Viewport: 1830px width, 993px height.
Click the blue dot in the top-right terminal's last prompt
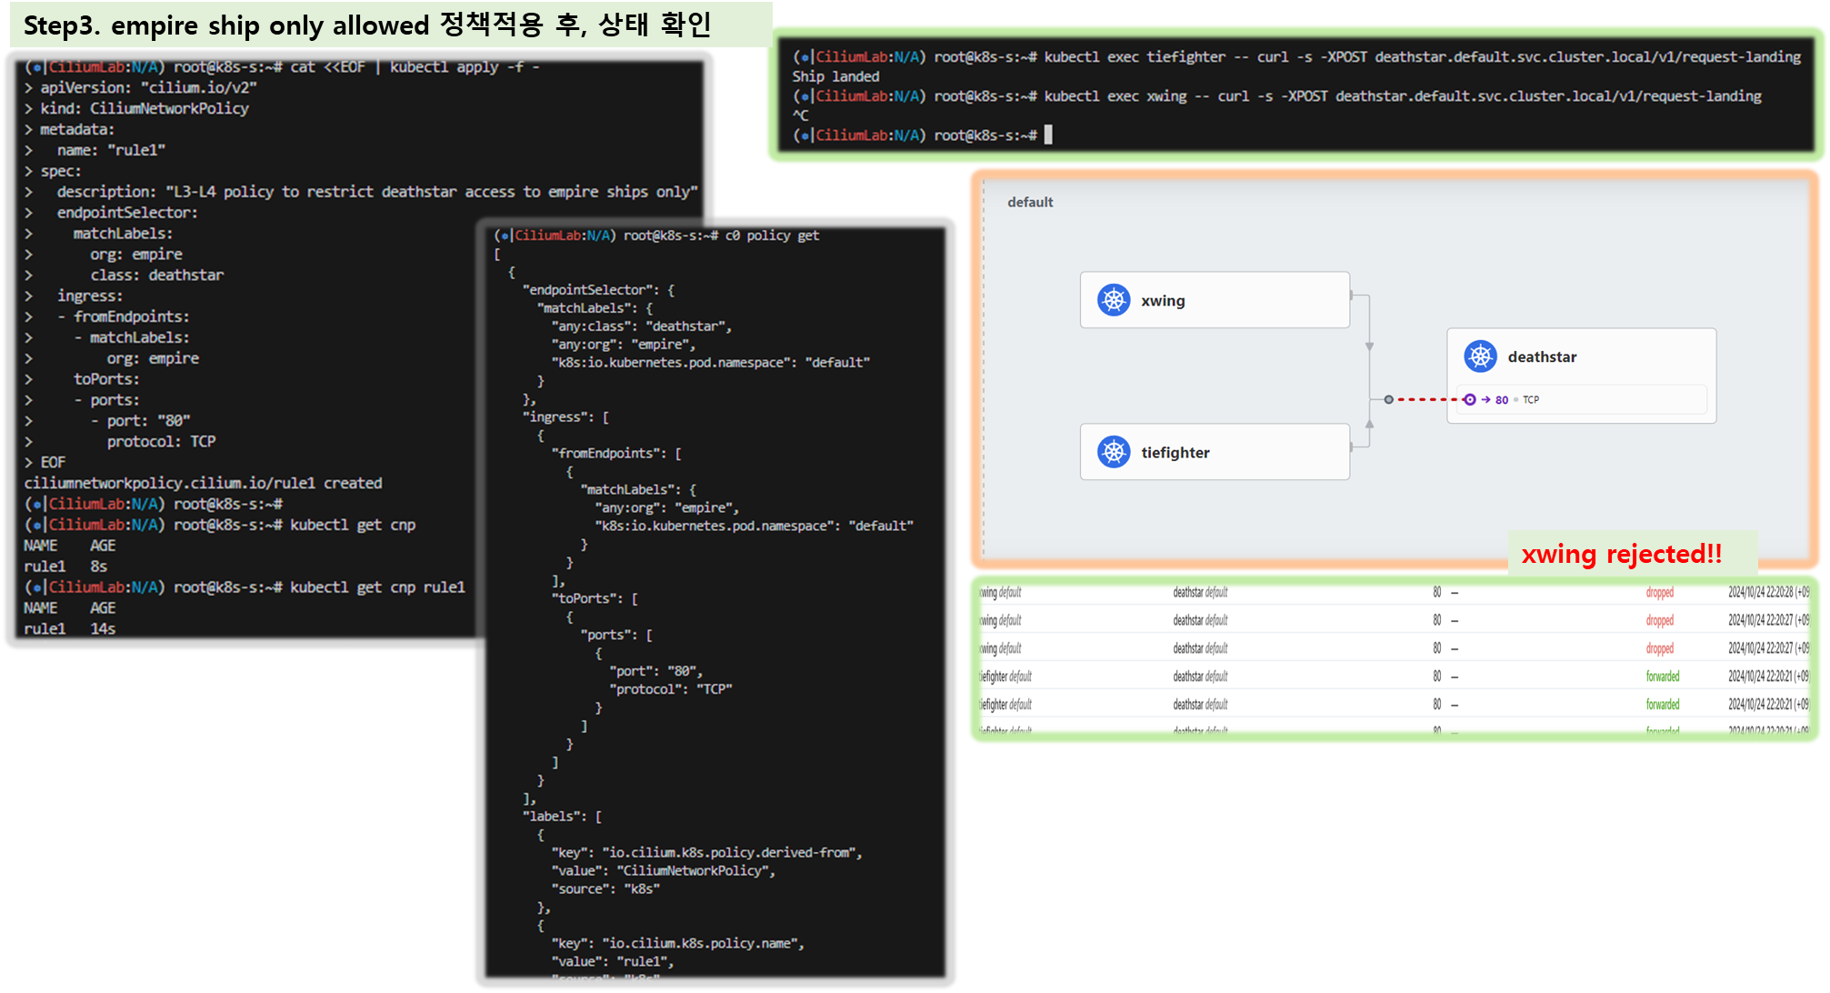tap(805, 135)
